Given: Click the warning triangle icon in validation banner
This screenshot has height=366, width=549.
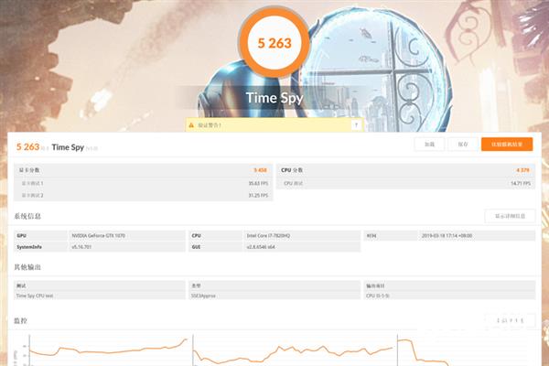Looking at the screenshot, I should 191,124.
